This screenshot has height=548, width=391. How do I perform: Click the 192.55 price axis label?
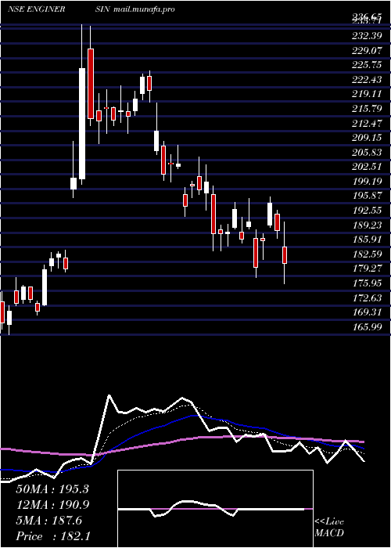pyautogui.click(x=365, y=210)
